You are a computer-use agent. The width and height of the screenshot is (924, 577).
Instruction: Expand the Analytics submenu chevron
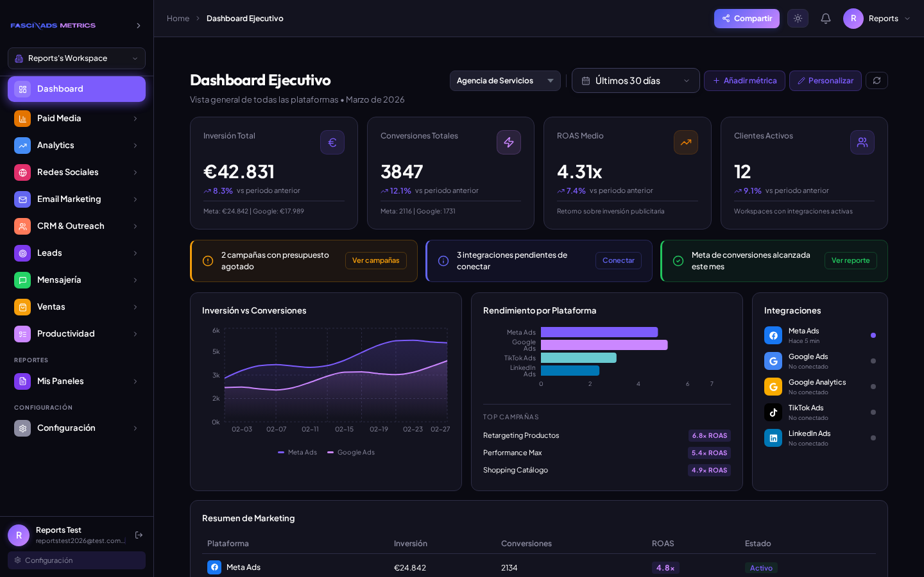(x=135, y=146)
